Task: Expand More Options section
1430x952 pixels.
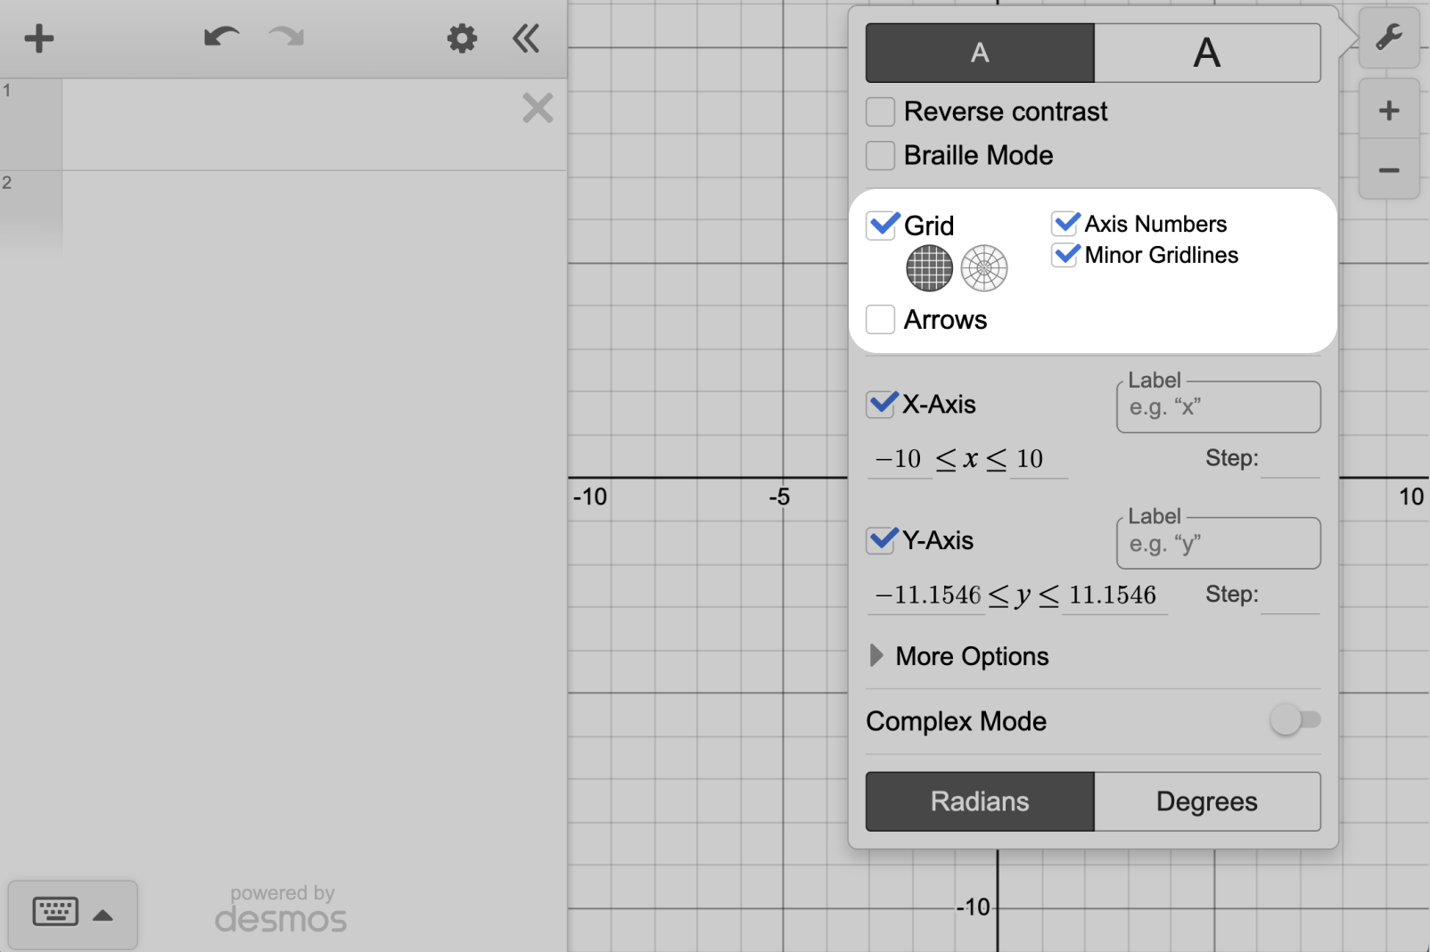Action: [958, 656]
